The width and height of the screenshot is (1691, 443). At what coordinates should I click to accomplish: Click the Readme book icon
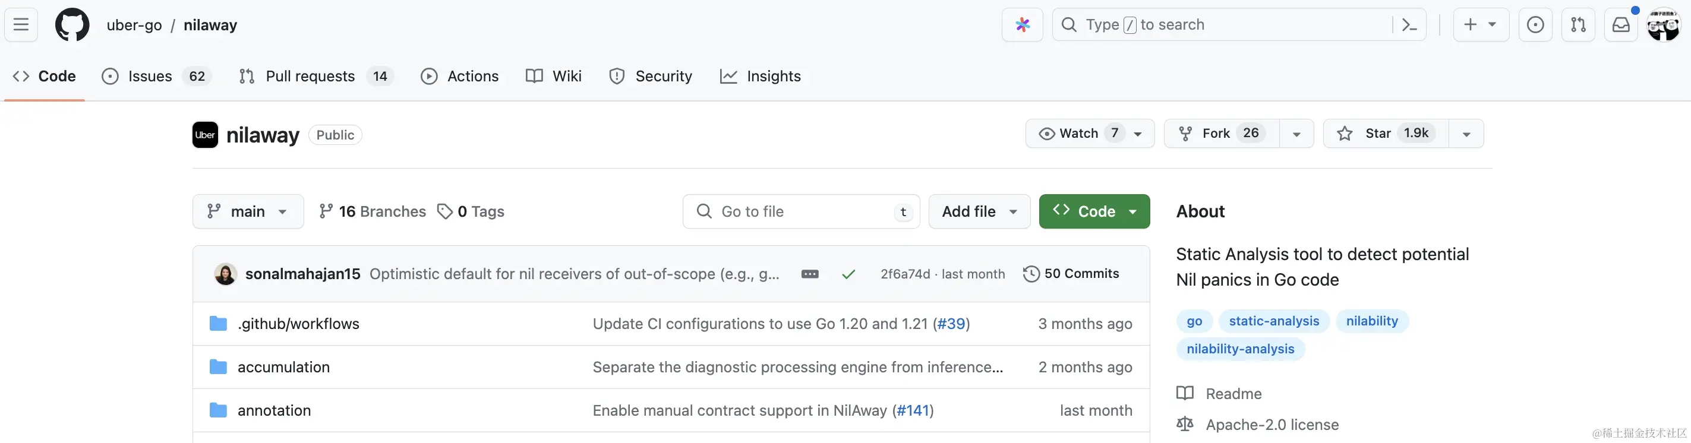1185,393
